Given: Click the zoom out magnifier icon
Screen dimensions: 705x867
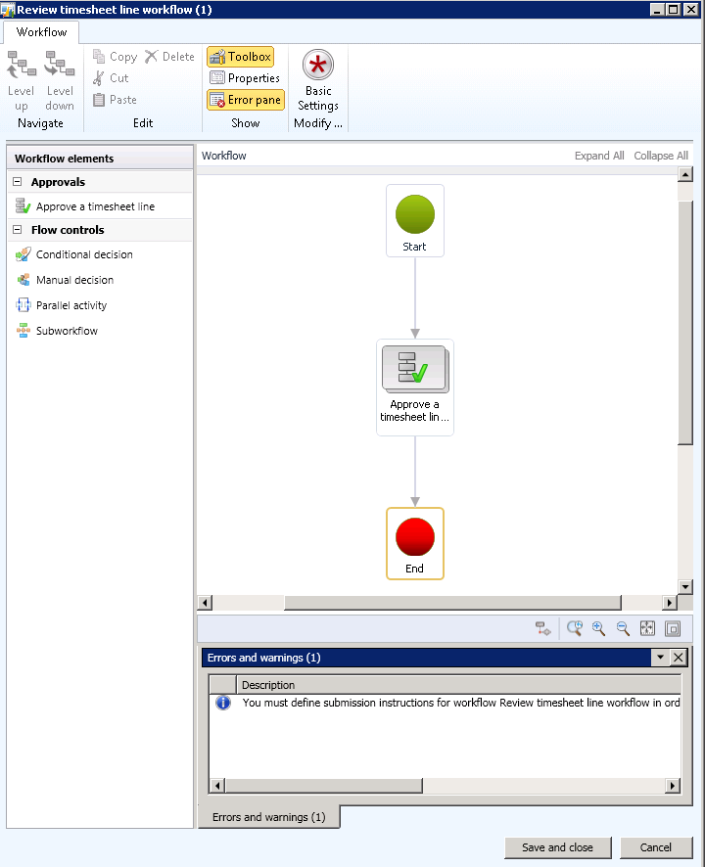Looking at the screenshot, I should [x=622, y=629].
